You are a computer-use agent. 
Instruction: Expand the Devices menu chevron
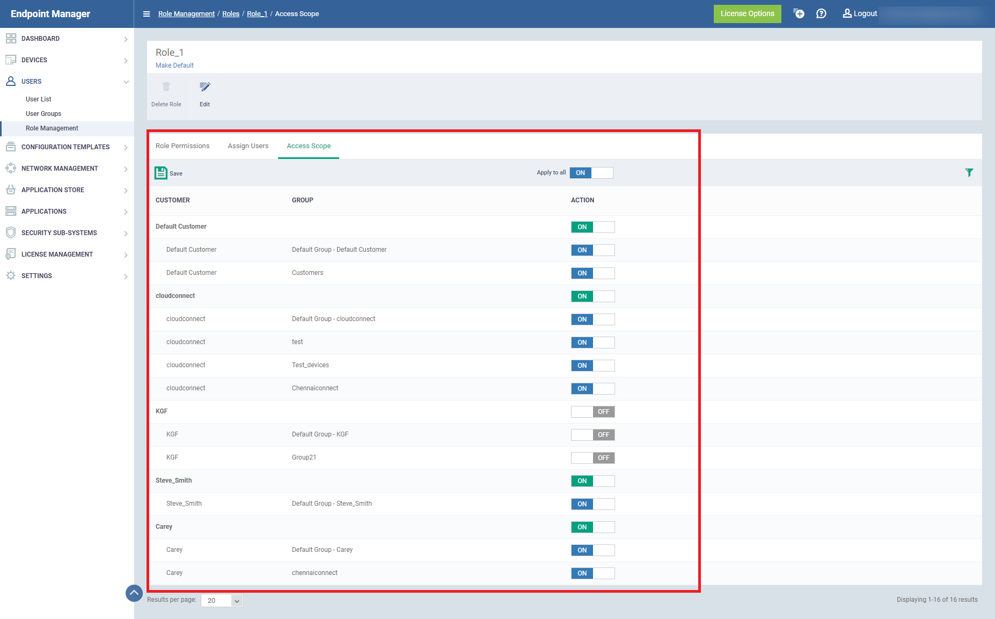click(x=126, y=61)
